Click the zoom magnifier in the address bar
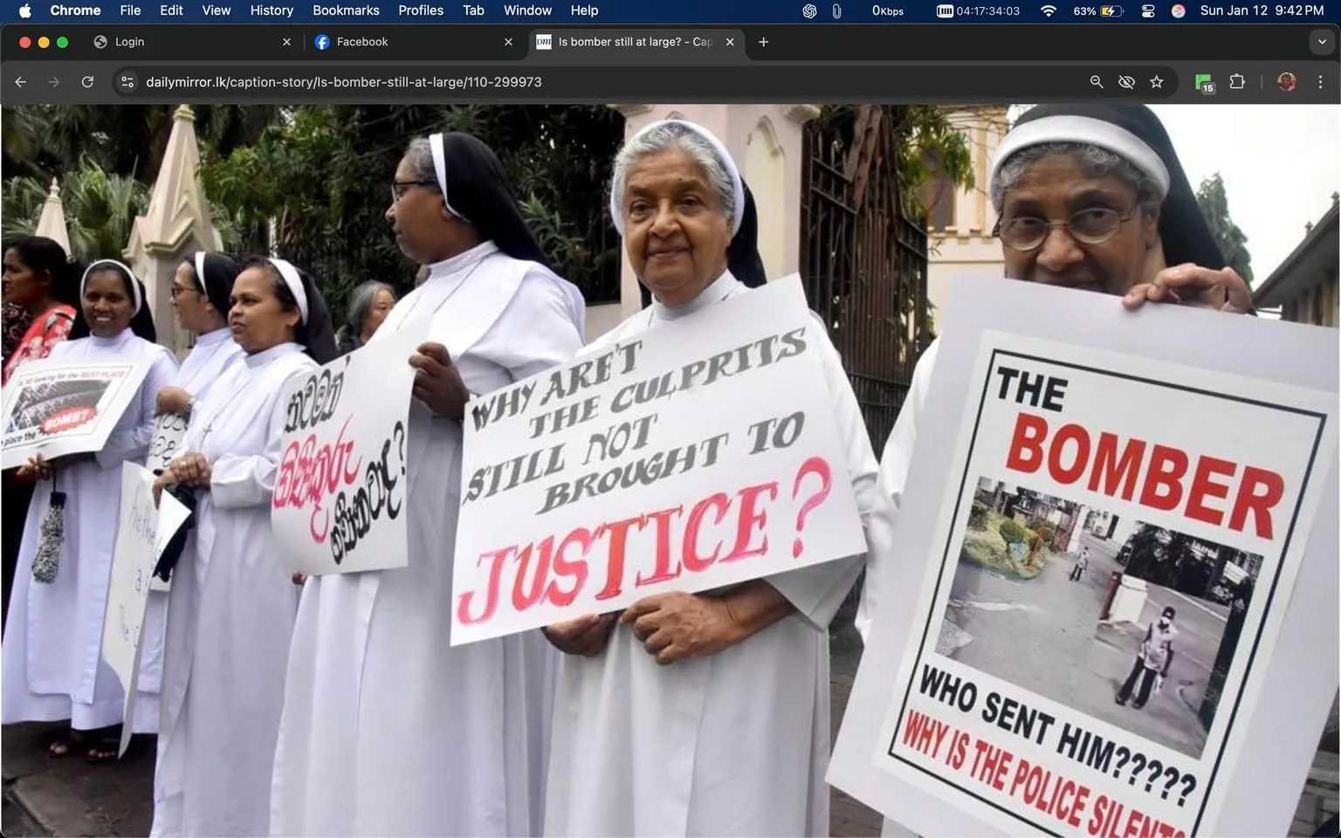The width and height of the screenshot is (1341, 838). [x=1096, y=81]
